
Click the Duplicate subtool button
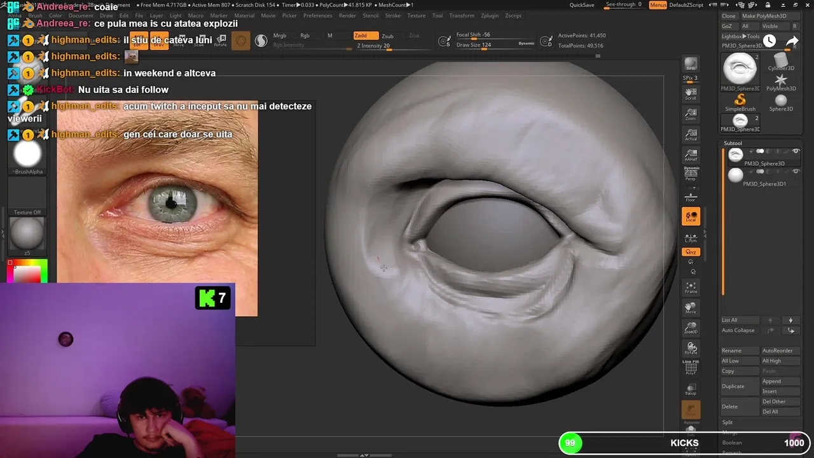pyautogui.click(x=740, y=386)
